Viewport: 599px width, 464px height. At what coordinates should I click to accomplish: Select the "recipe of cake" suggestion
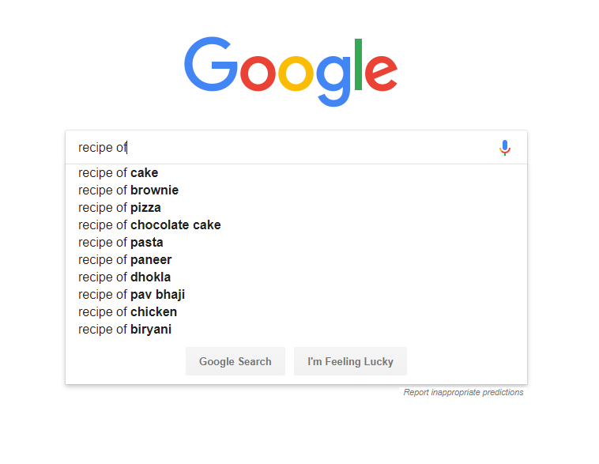(x=119, y=173)
